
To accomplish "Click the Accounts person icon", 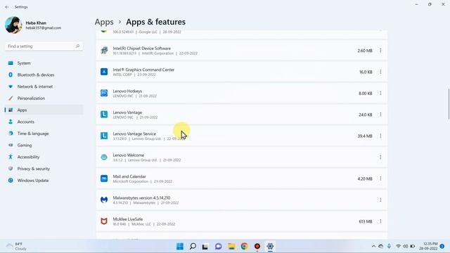I will (11, 122).
